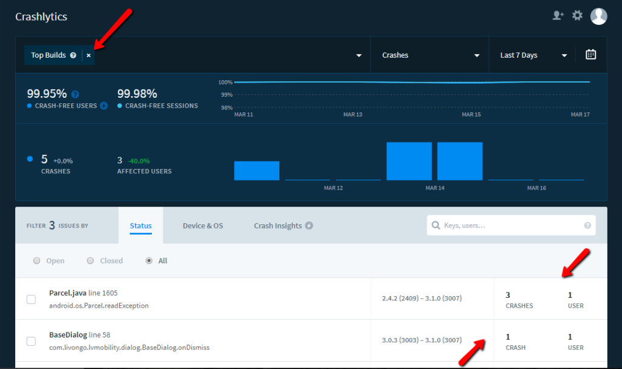622x369 pixels.
Task: Open the Last 7 Days range dropdown
Action: (533, 55)
